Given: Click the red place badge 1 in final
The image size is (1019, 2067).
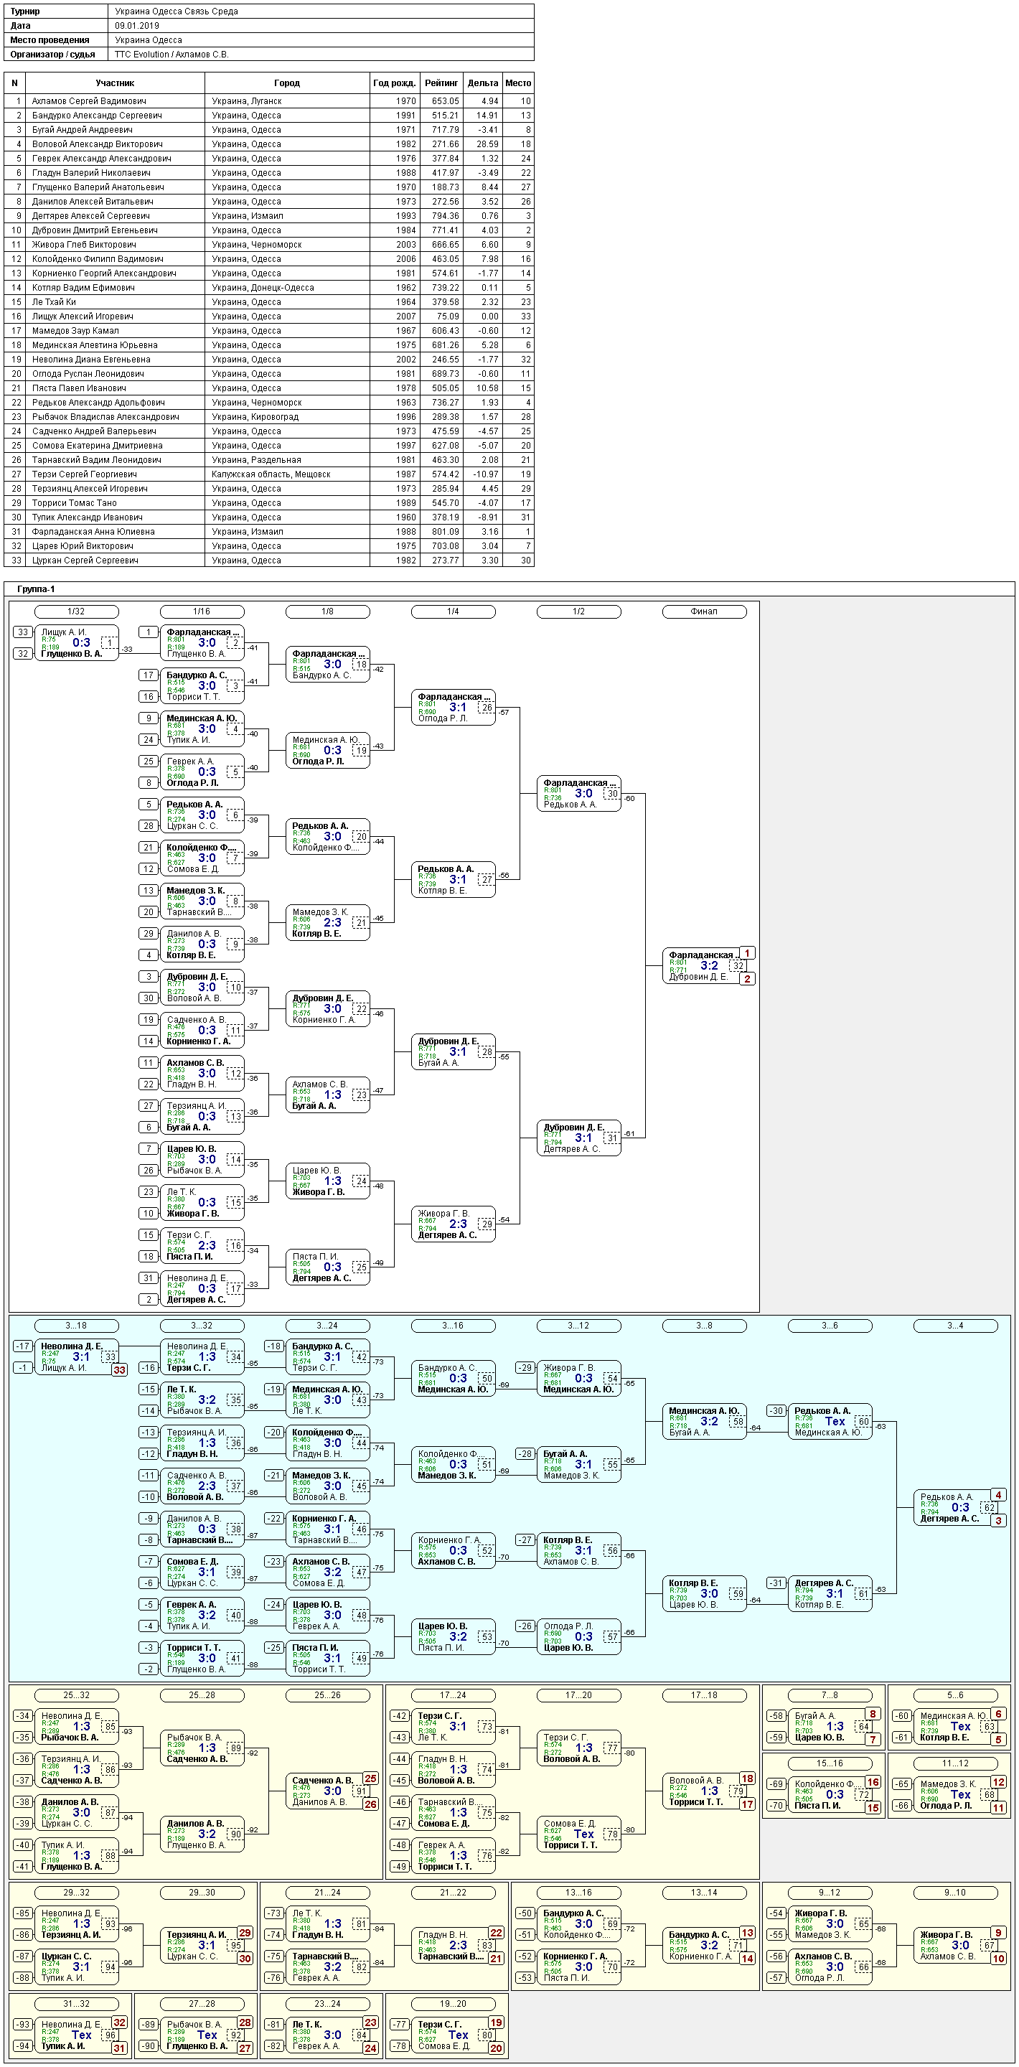Looking at the screenshot, I should point(747,953).
